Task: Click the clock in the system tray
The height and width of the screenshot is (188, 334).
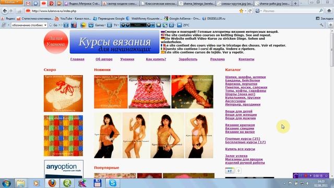Action: 321,183
